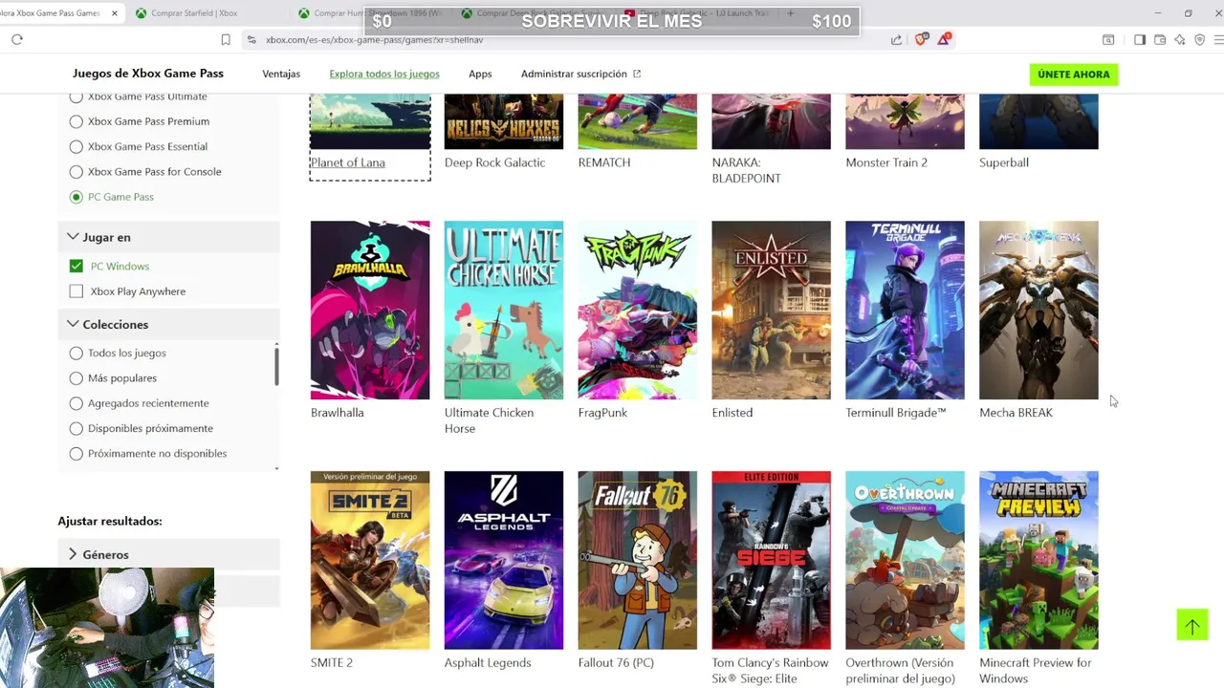Open the Brawlhalla game cover
Screen dimensions: 1224x688
tap(370, 310)
